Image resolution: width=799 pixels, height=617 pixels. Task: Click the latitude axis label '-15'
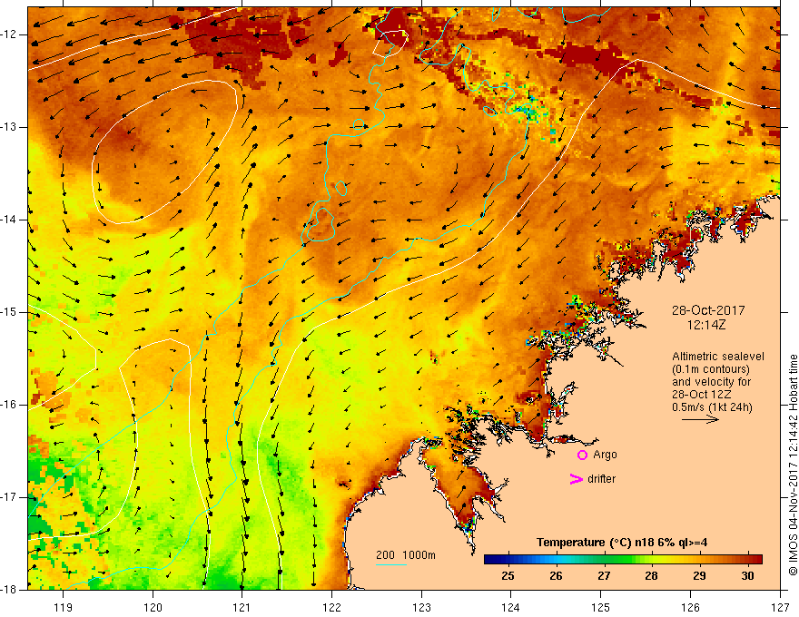point(10,312)
